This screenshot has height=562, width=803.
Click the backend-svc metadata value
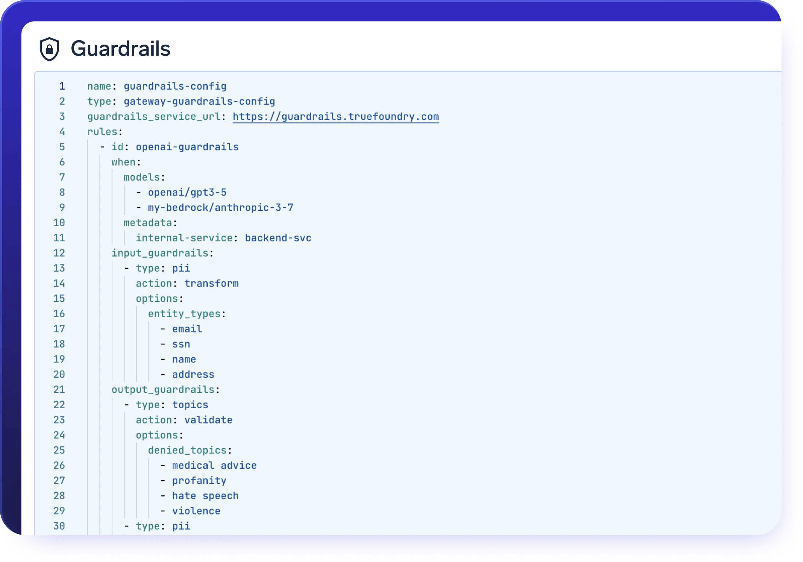278,238
